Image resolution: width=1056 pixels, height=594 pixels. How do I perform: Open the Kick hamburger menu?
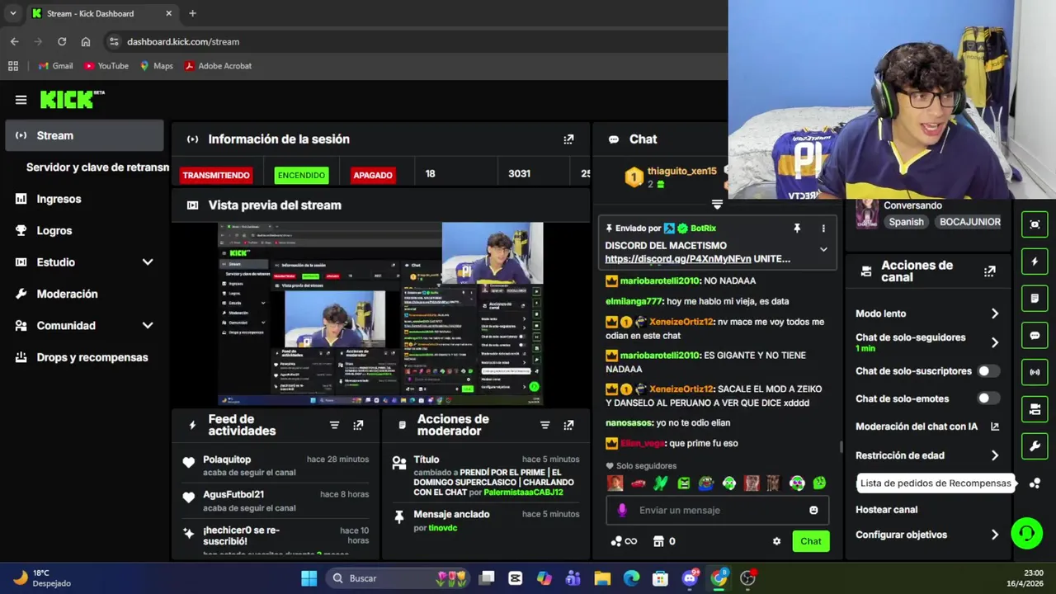click(x=21, y=100)
